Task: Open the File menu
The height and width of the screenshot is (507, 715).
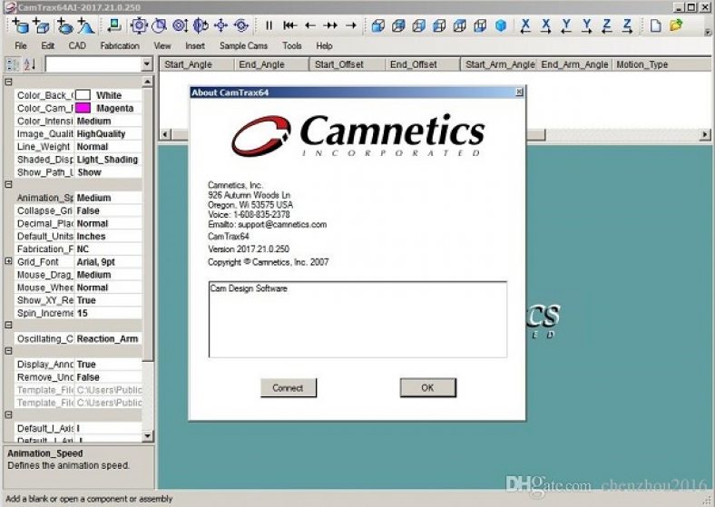Action: coord(21,45)
